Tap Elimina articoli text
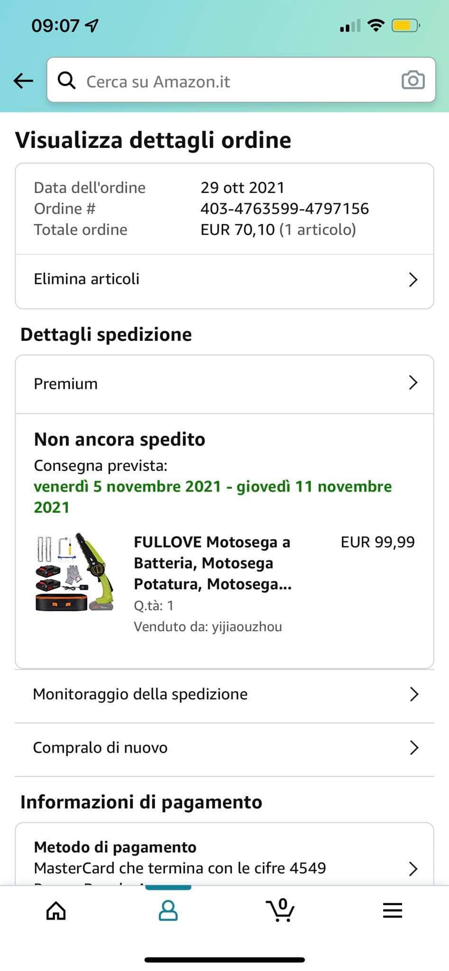The width and height of the screenshot is (449, 971). click(87, 279)
